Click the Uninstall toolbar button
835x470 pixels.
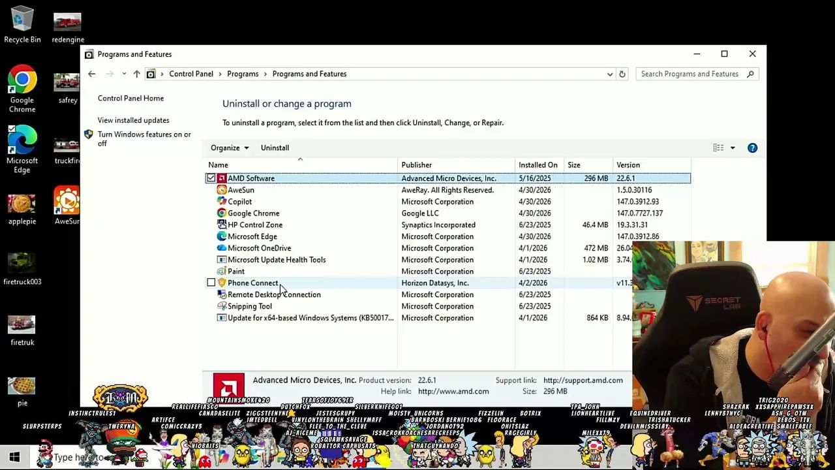pos(275,148)
